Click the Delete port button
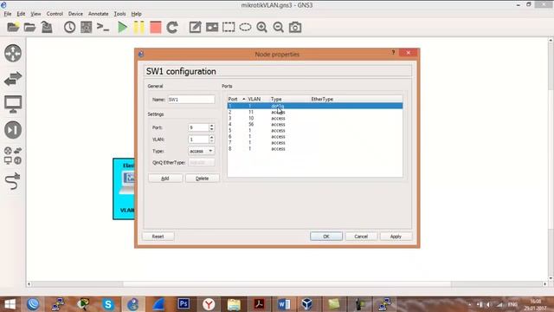 click(202, 179)
